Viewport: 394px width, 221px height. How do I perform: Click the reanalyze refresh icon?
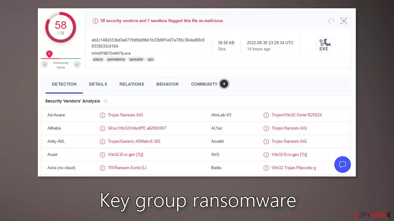point(331,21)
